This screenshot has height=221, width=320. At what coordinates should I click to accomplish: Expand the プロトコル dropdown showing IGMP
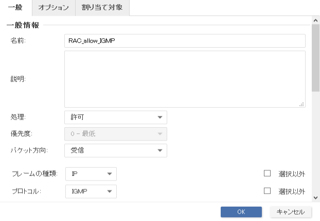pos(91,191)
